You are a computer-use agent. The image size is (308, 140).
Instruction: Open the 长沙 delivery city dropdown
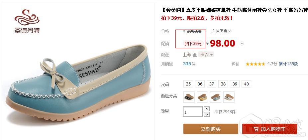(206, 55)
